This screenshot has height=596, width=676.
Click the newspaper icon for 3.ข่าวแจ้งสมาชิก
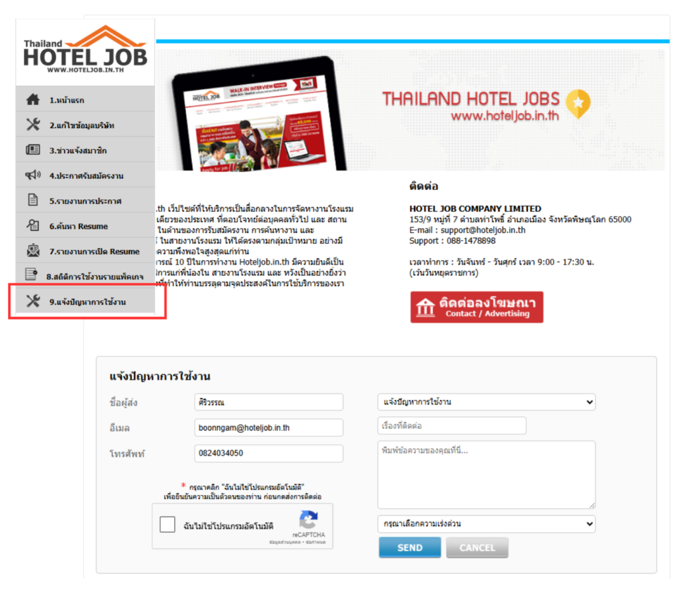(x=33, y=150)
